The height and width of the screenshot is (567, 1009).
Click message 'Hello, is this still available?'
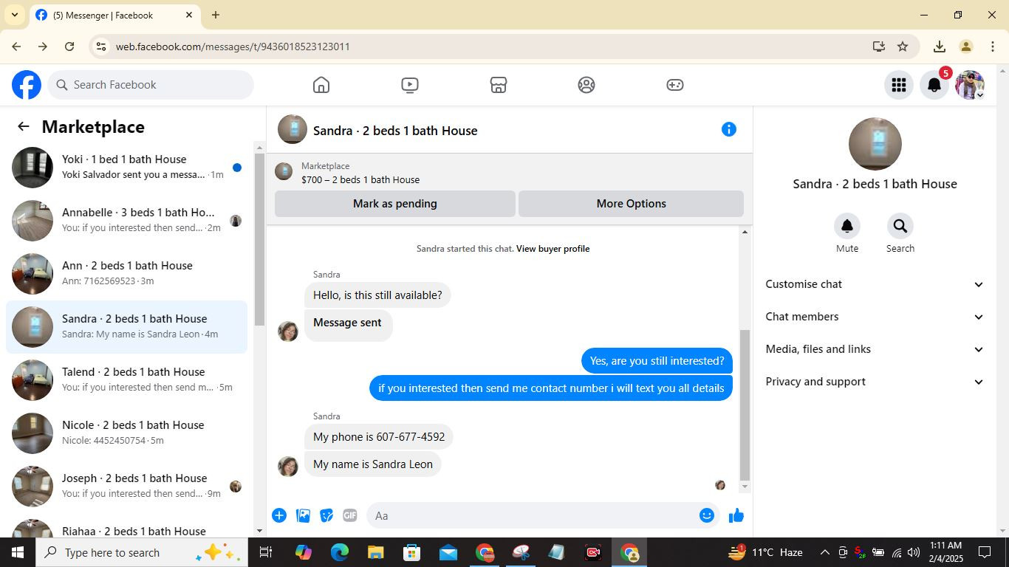[377, 295]
